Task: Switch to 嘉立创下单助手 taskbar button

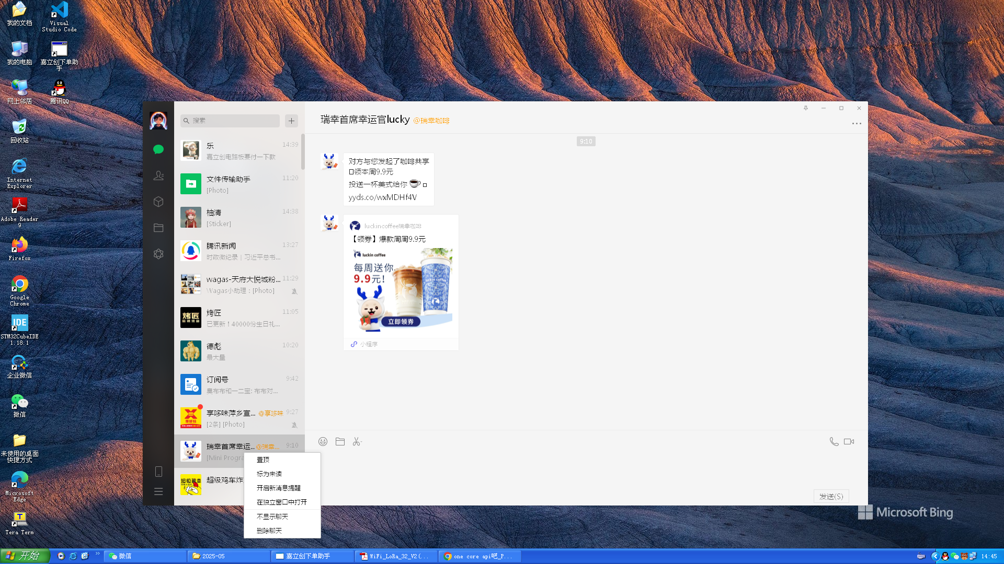Action: pyautogui.click(x=312, y=556)
